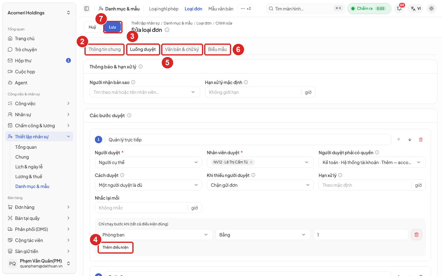The image size is (442, 276).
Task: Delete the Quản lý trực tiếp step
Action: (421, 140)
